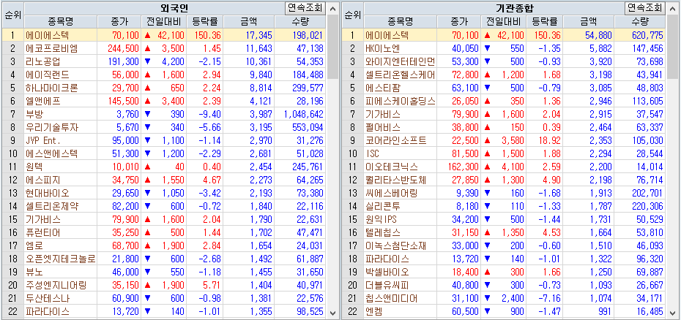Select 이녹스첨단소재 stock row

(504, 246)
